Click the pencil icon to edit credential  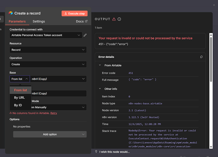tap(85, 35)
